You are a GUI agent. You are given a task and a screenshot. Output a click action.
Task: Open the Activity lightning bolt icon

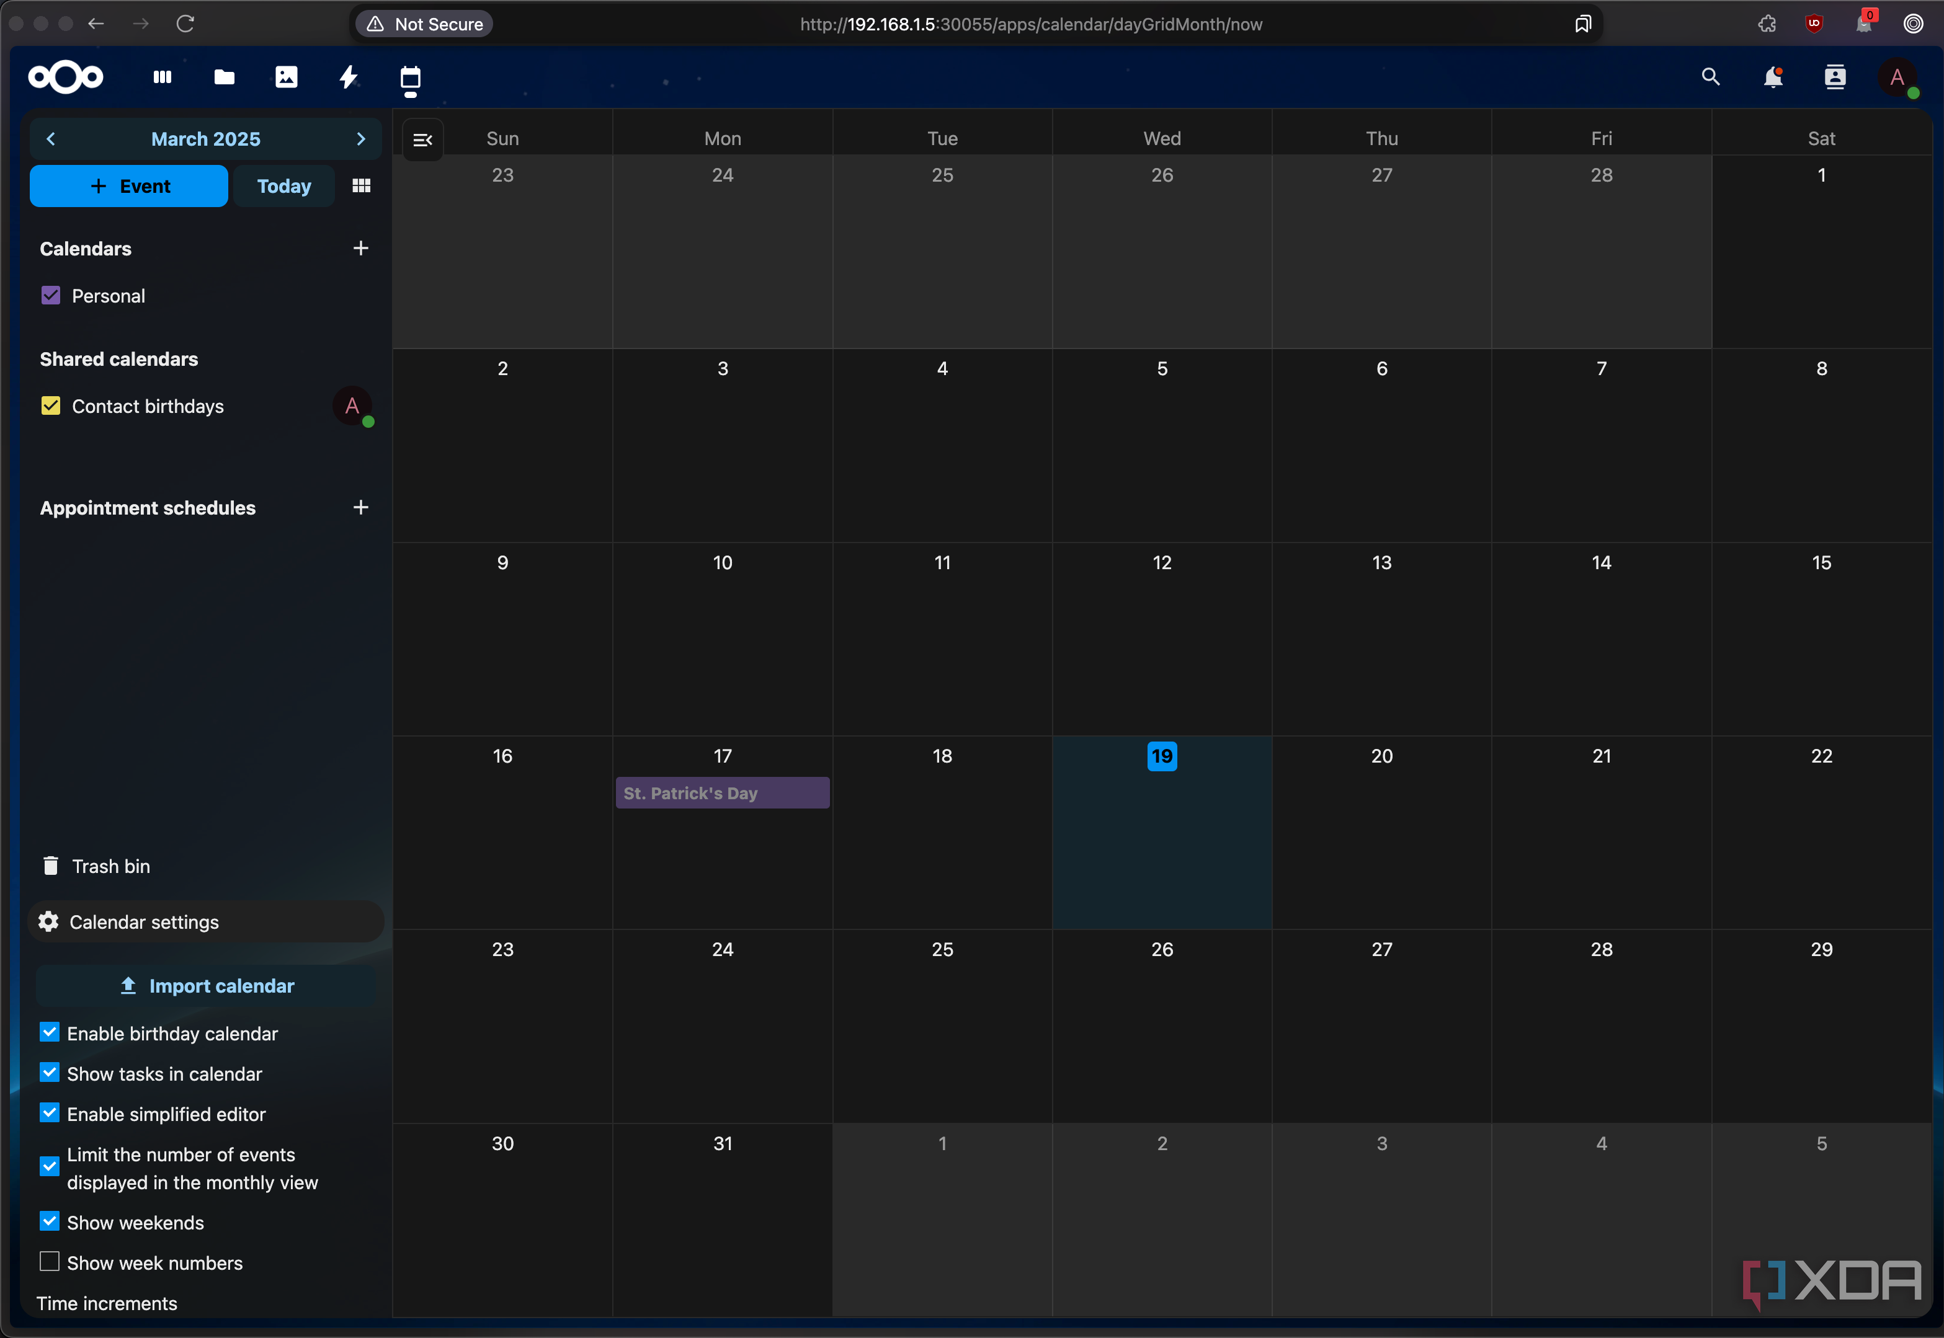click(x=348, y=78)
